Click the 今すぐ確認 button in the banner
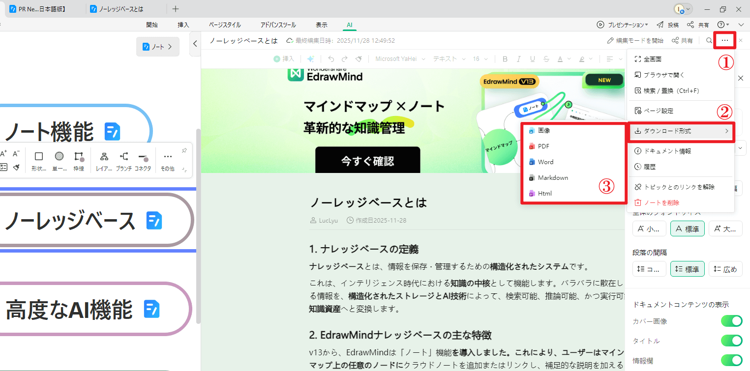Screen dimensions: 750x371 click(368, 160)
